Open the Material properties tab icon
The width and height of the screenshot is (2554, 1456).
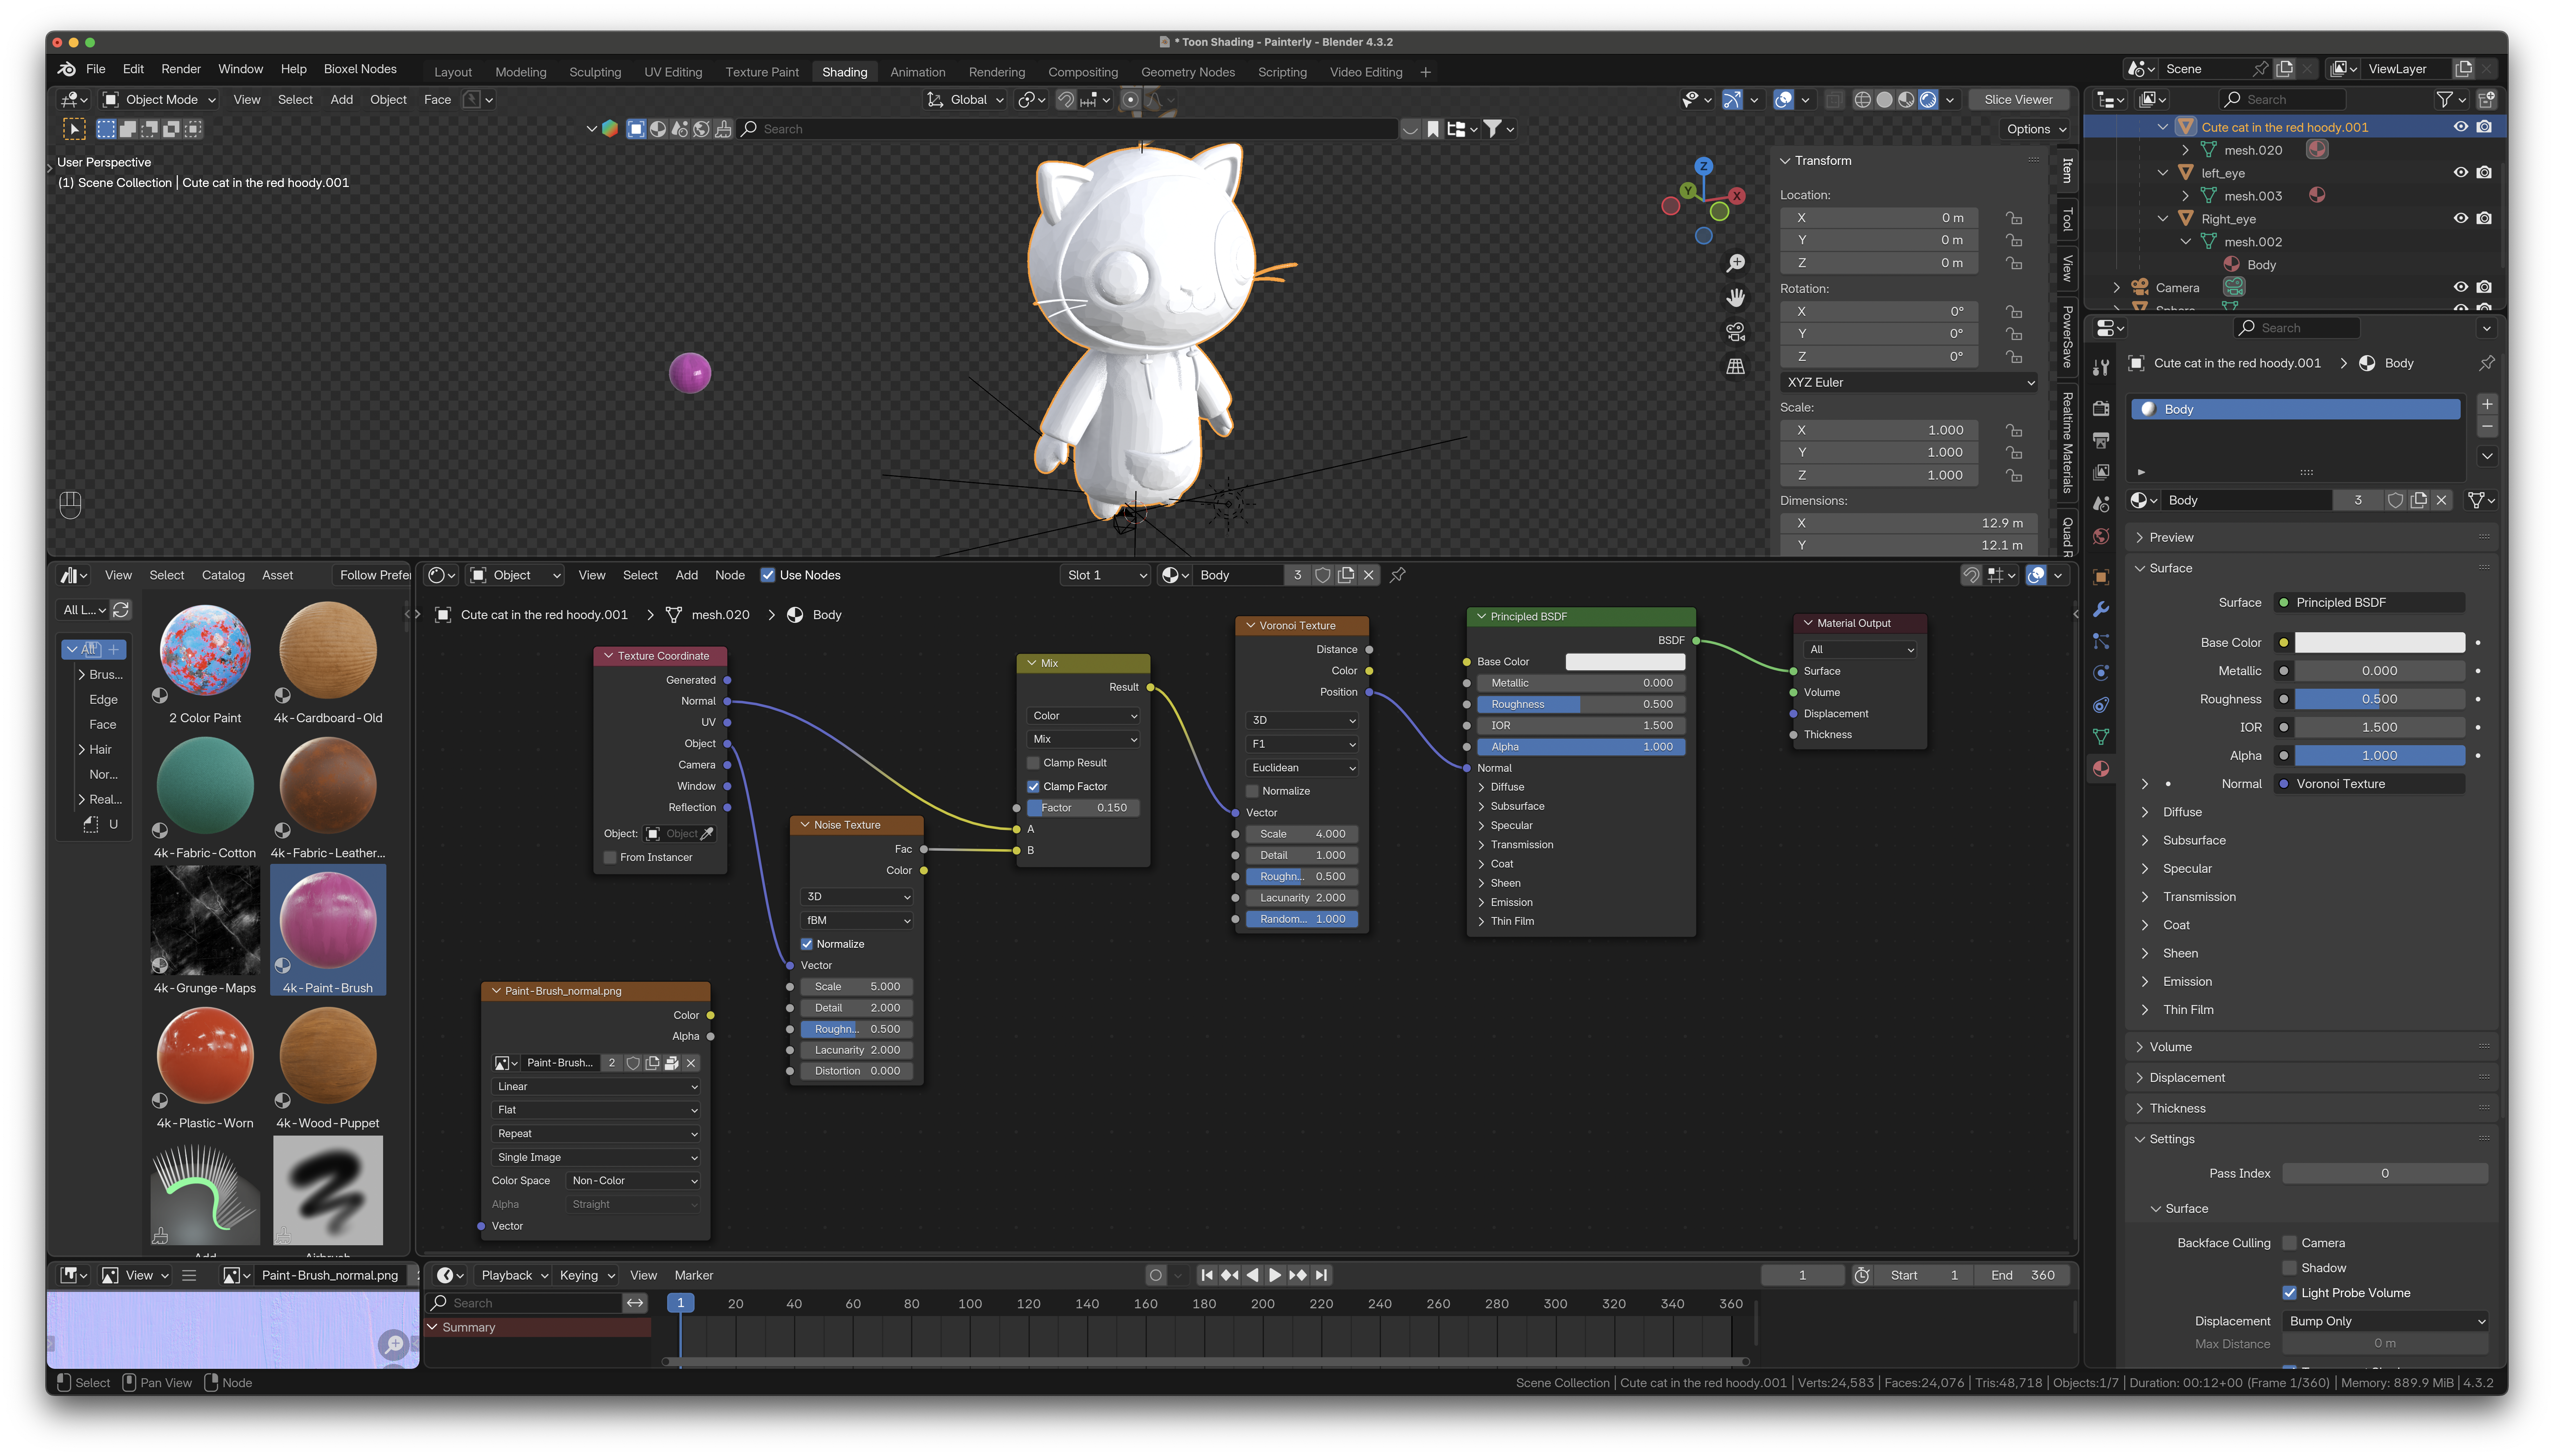tap(2101, 769)
